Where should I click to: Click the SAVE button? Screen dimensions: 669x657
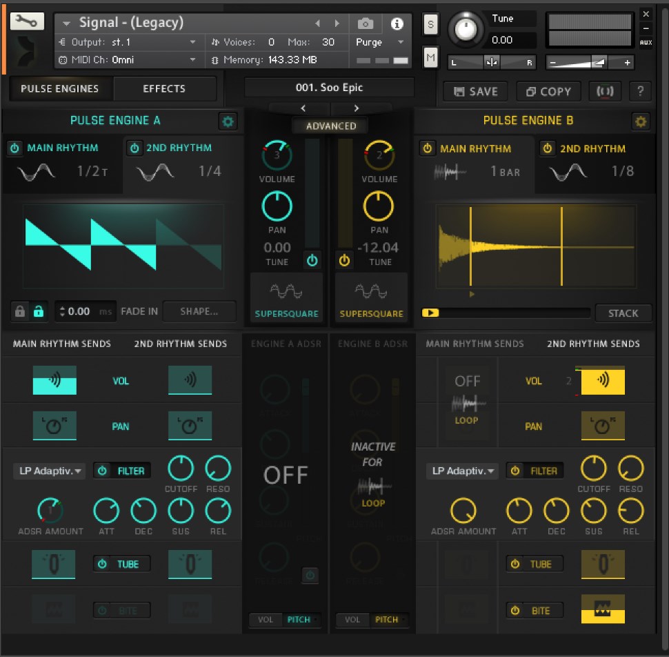476,91
